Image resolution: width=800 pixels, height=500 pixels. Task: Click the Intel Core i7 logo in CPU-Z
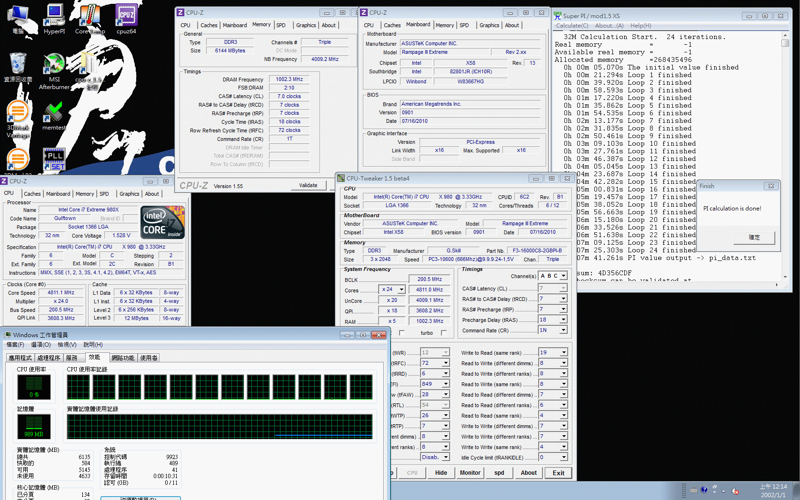pos(163,222)
